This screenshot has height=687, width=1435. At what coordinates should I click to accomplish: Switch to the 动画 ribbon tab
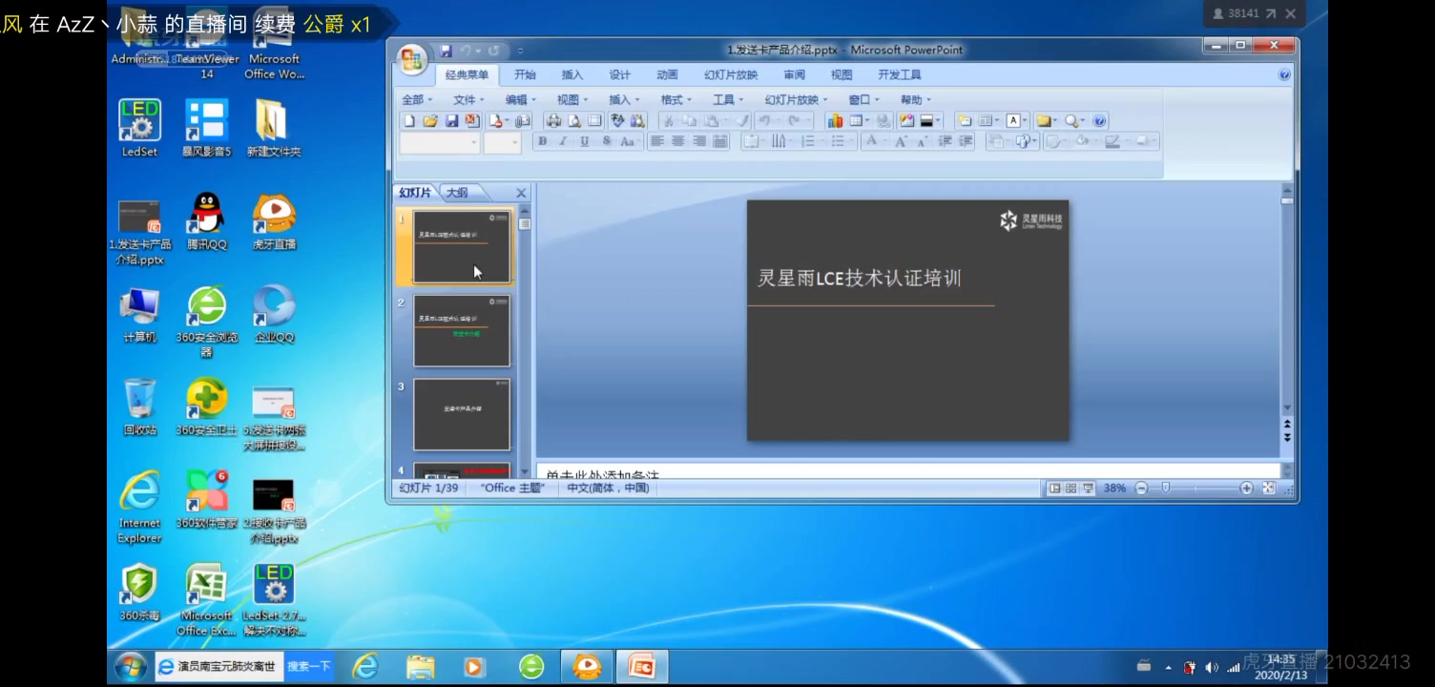(667, 74)
